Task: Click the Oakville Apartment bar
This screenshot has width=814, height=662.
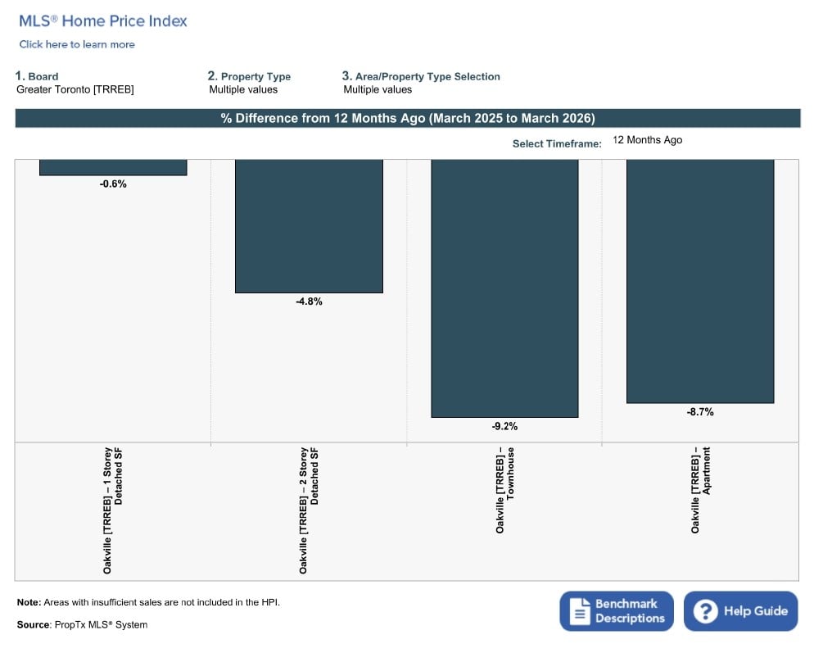Action: tap(700, 280)
